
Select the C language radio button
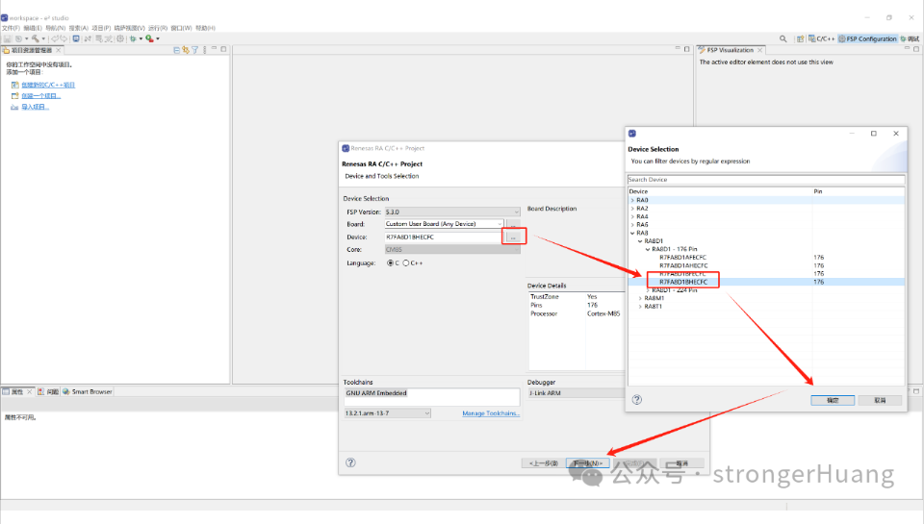tap(390, 263)
